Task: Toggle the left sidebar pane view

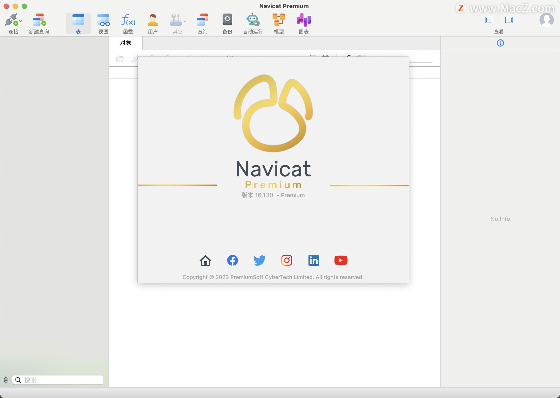Action: [489, 20]
